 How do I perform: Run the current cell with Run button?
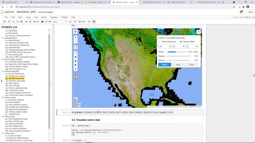[37, 21]
